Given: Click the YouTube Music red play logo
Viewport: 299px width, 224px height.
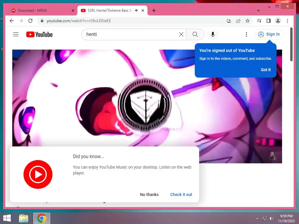Looking at the screenshot, I should (38, 174).
